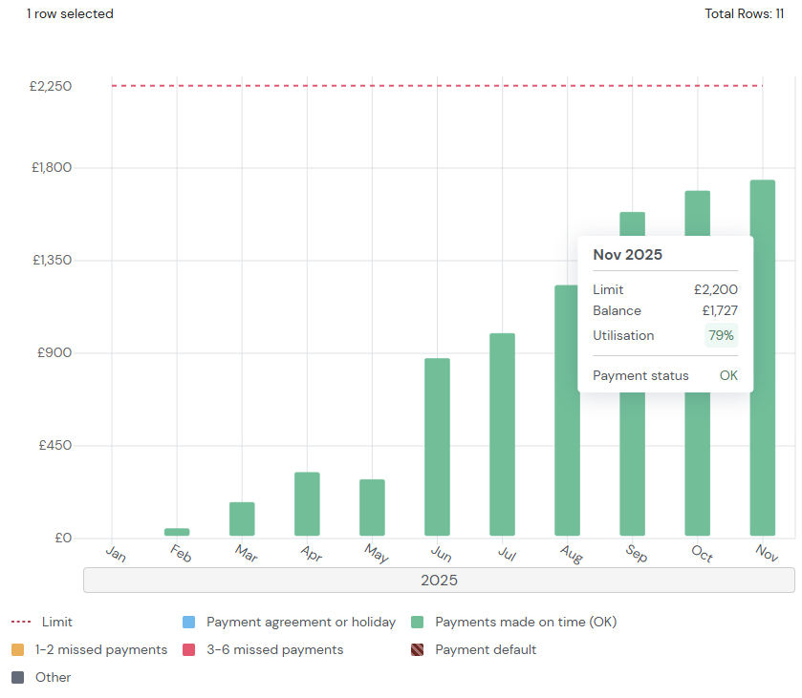Image resolution: width=802 pixels, height=698 pixels.
Task: Click the July balance bar
Action: (x=502, y=434)
